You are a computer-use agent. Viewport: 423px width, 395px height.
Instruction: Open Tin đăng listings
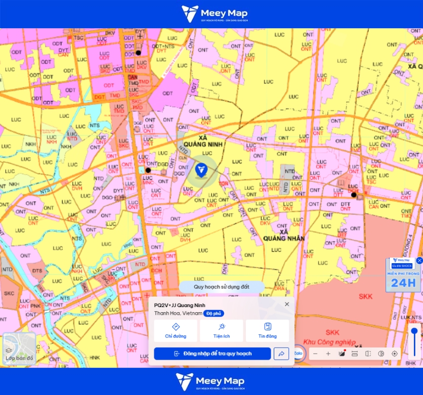coord(267,331)
